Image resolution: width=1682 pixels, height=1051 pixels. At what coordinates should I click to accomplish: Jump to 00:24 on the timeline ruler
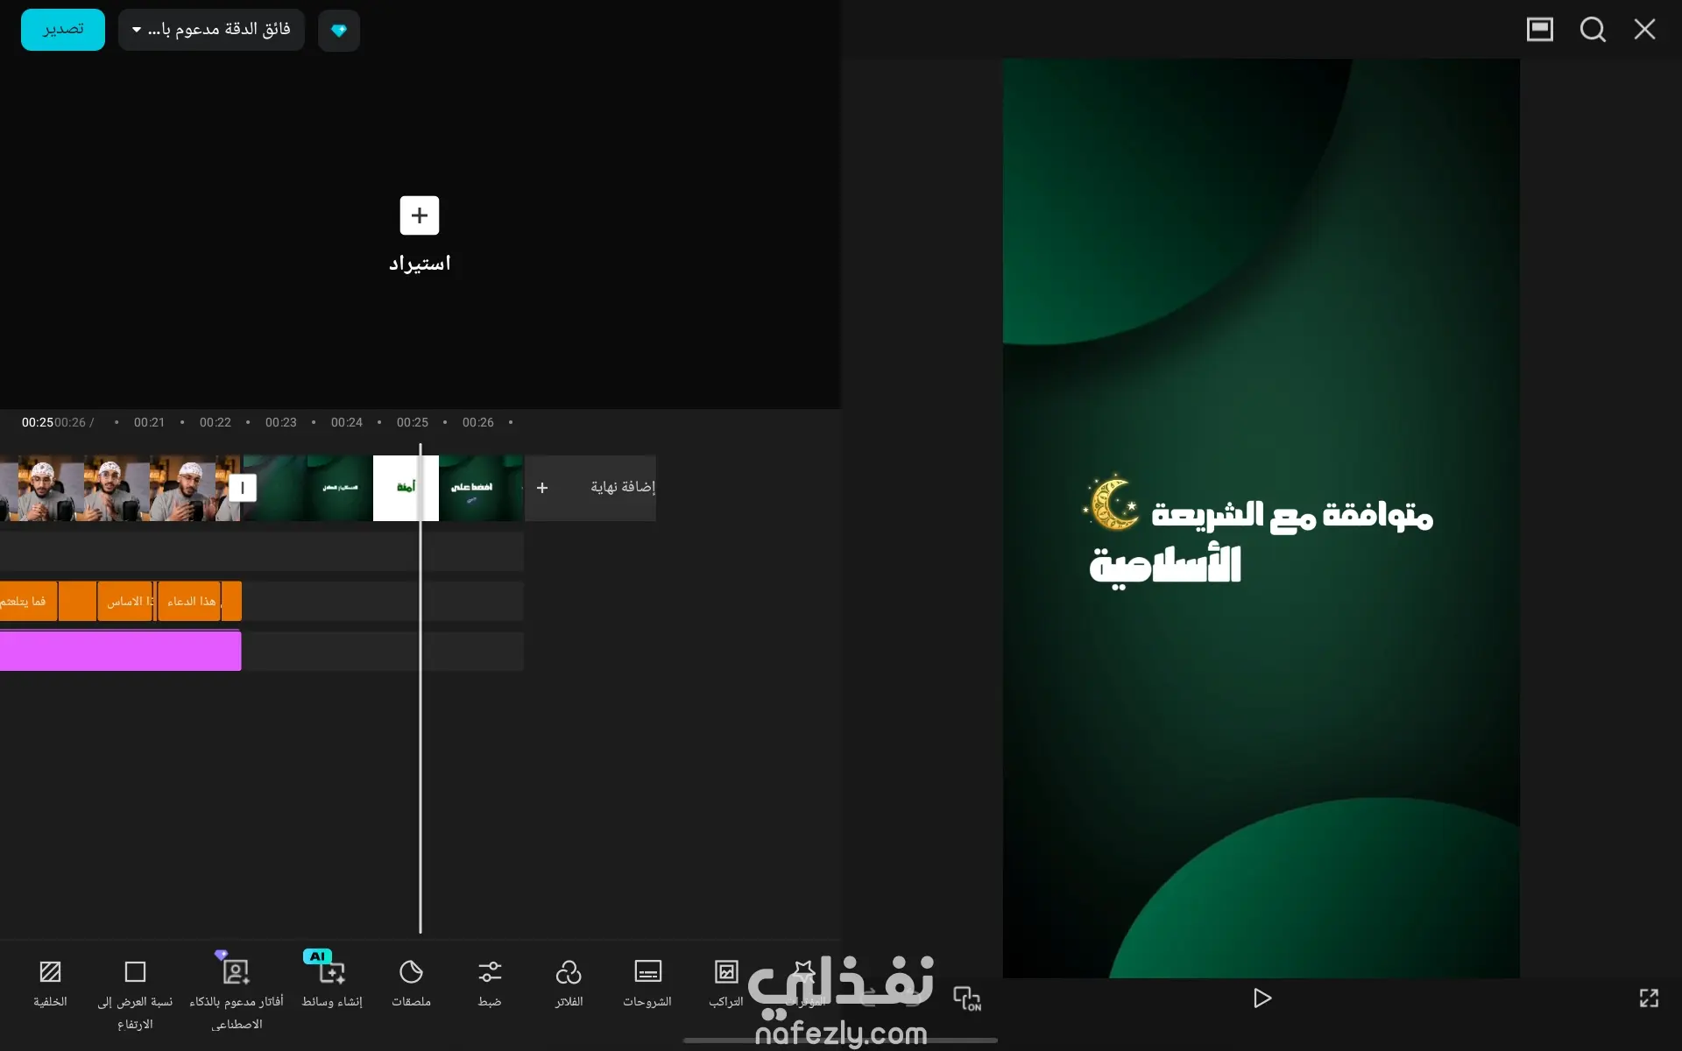tap(347, 422)
